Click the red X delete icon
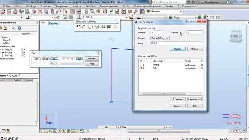 click(40, 12)
